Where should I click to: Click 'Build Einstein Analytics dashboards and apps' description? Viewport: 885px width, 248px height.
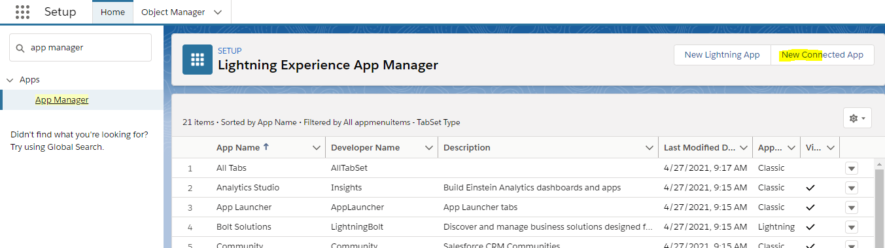pos(532,188)
